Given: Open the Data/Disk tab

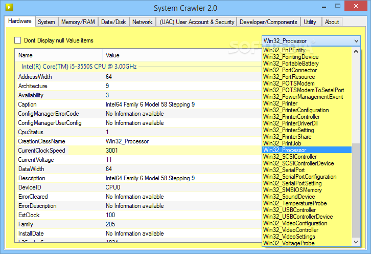Looking at the screenshot, I should [113, 22].
